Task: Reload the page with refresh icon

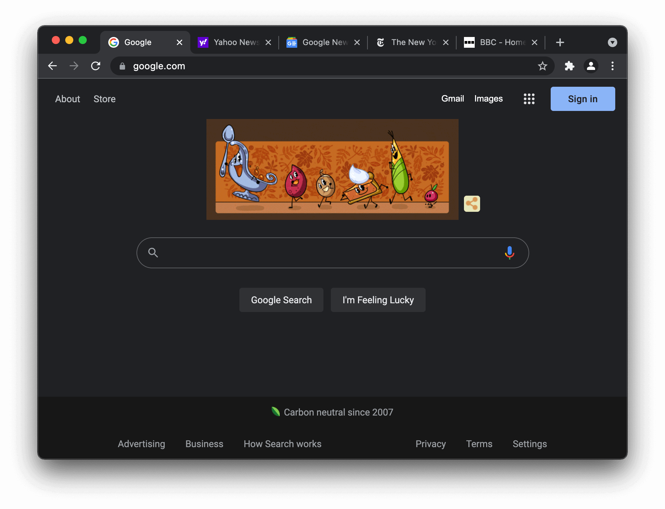Action: point(96,66)
